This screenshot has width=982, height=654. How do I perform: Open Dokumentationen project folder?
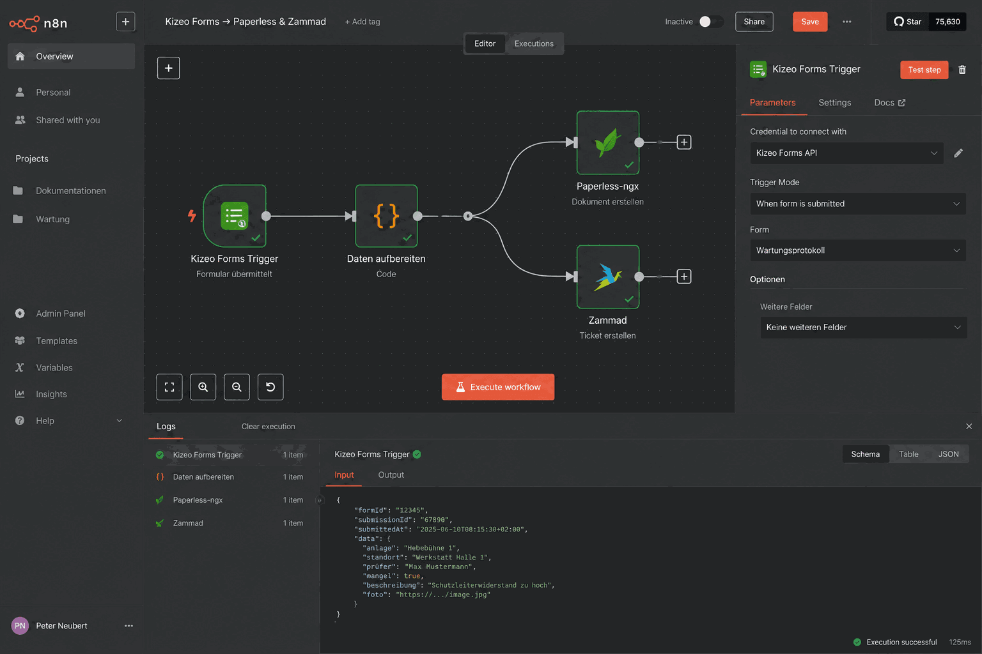click(71, 191)
